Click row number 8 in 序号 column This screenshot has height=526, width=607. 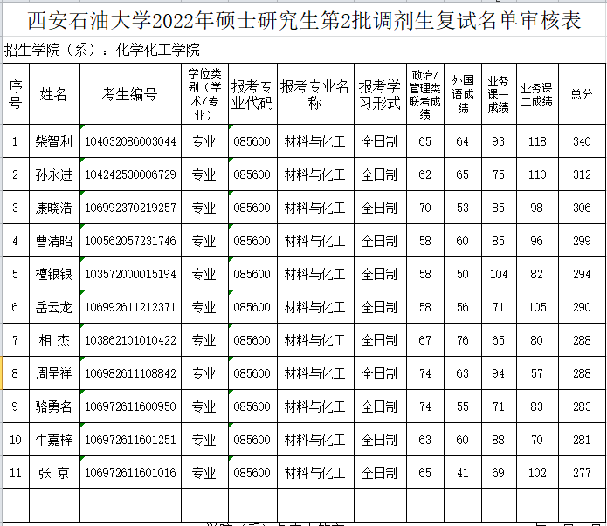click(15, 373)
